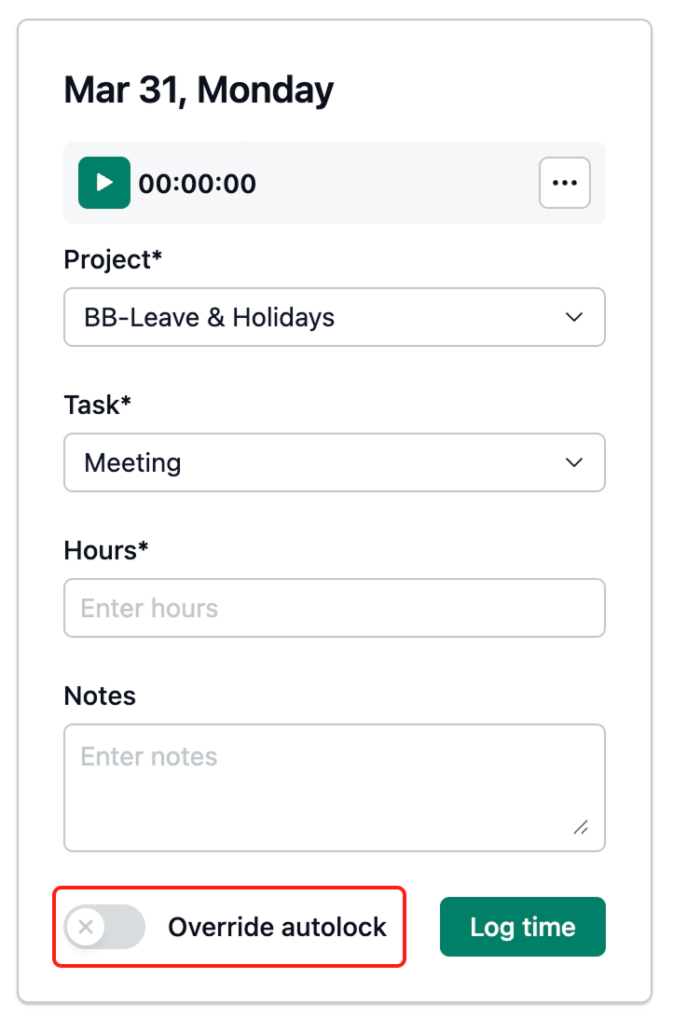Click the Project* field label
The height and width of the screenshot is (1020, 673).
point(113,260)
